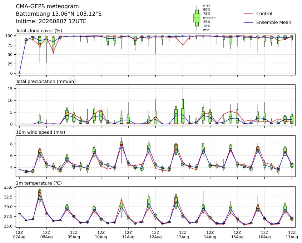
Task: Click the '25.0' temperature axis tick
Action: pyautogui.click(x=8, y=226)
